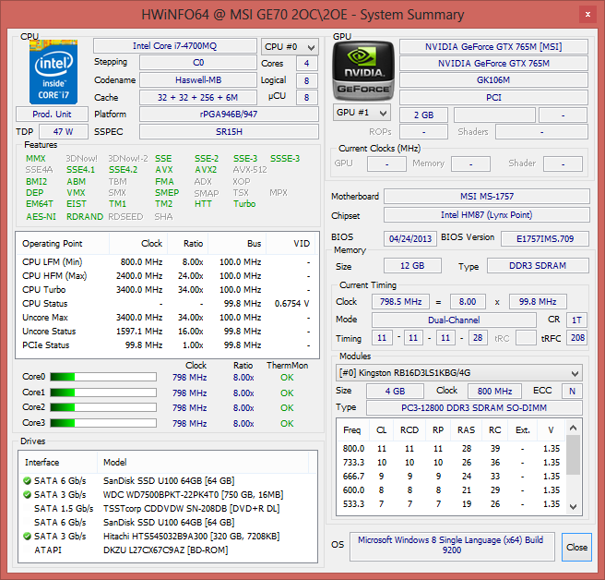Image resolution: width=605 pixels, height=580 pixels.
Task: Click the DDR3 SDRAM memory type field
Action: pos(538,266)
